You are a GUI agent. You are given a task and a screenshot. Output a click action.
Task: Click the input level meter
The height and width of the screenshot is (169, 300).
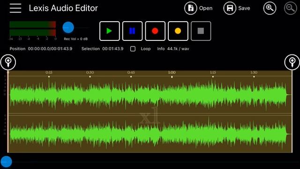(x=32, y=29)
